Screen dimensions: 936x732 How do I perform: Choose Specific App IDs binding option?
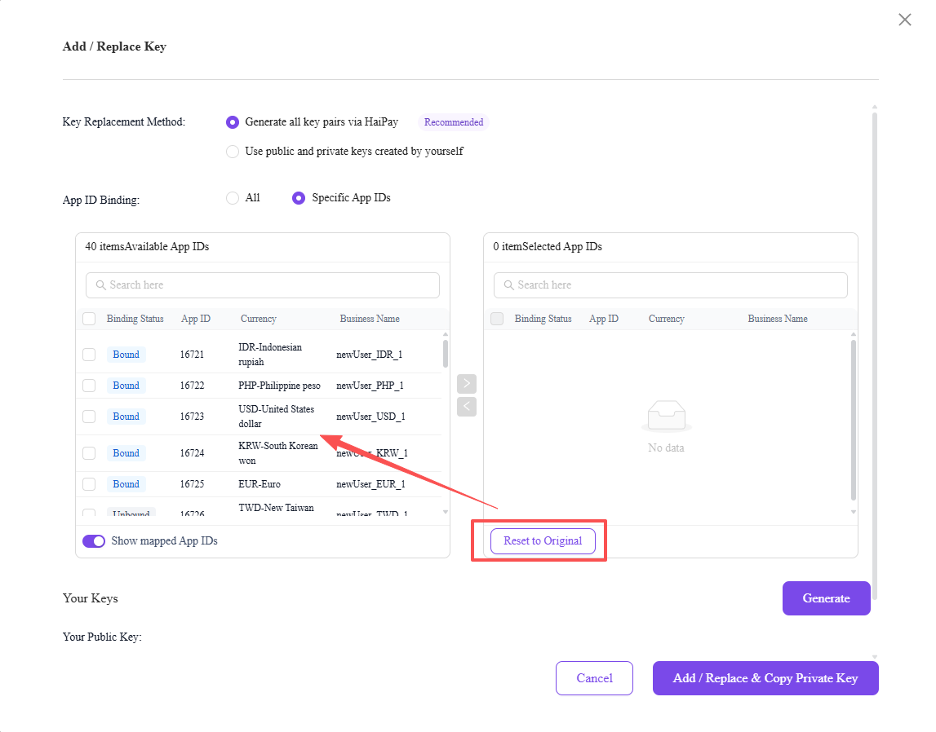pos(299,198)
